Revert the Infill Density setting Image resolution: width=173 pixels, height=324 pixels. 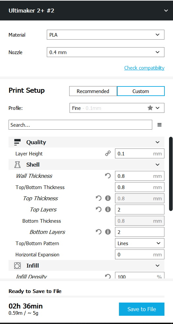tap(108, 276)
